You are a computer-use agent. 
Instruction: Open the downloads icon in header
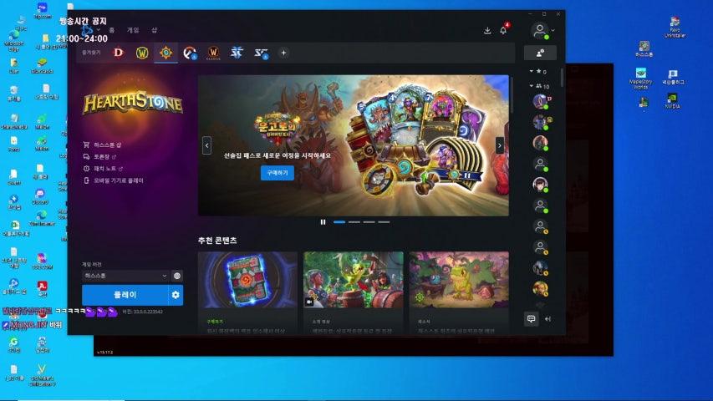point(487,30)
